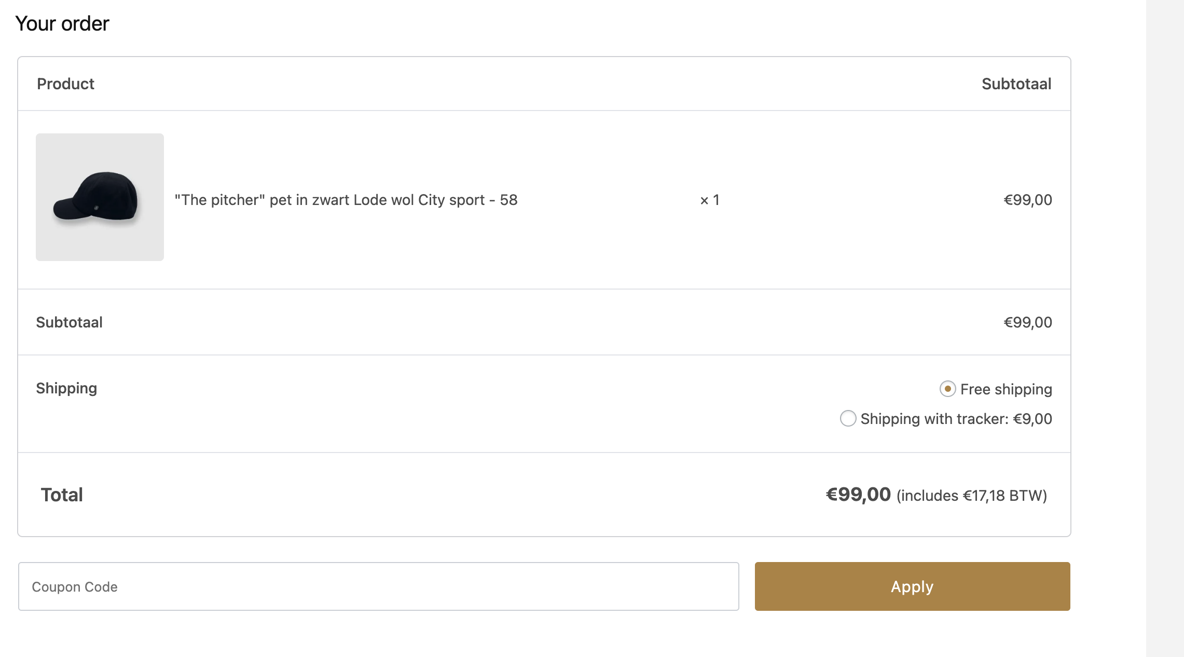The width and height of the screenshot is (1184, 657).
Task: Click the bold total amount €99,00
Action: 858,495
